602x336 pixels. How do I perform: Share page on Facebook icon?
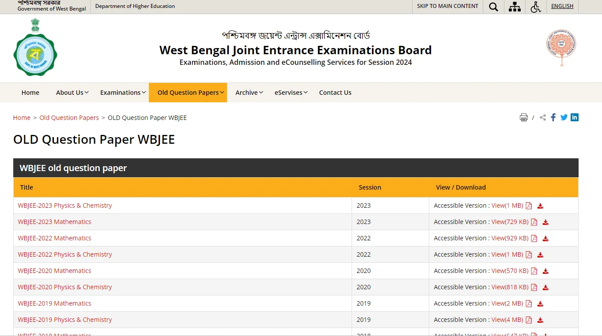553,117
